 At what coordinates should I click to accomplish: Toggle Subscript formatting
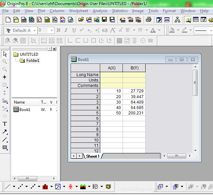click(x=89, y=30)
